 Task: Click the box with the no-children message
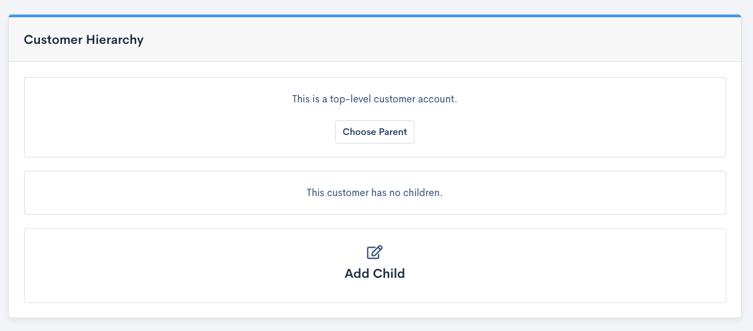(167, 193)
